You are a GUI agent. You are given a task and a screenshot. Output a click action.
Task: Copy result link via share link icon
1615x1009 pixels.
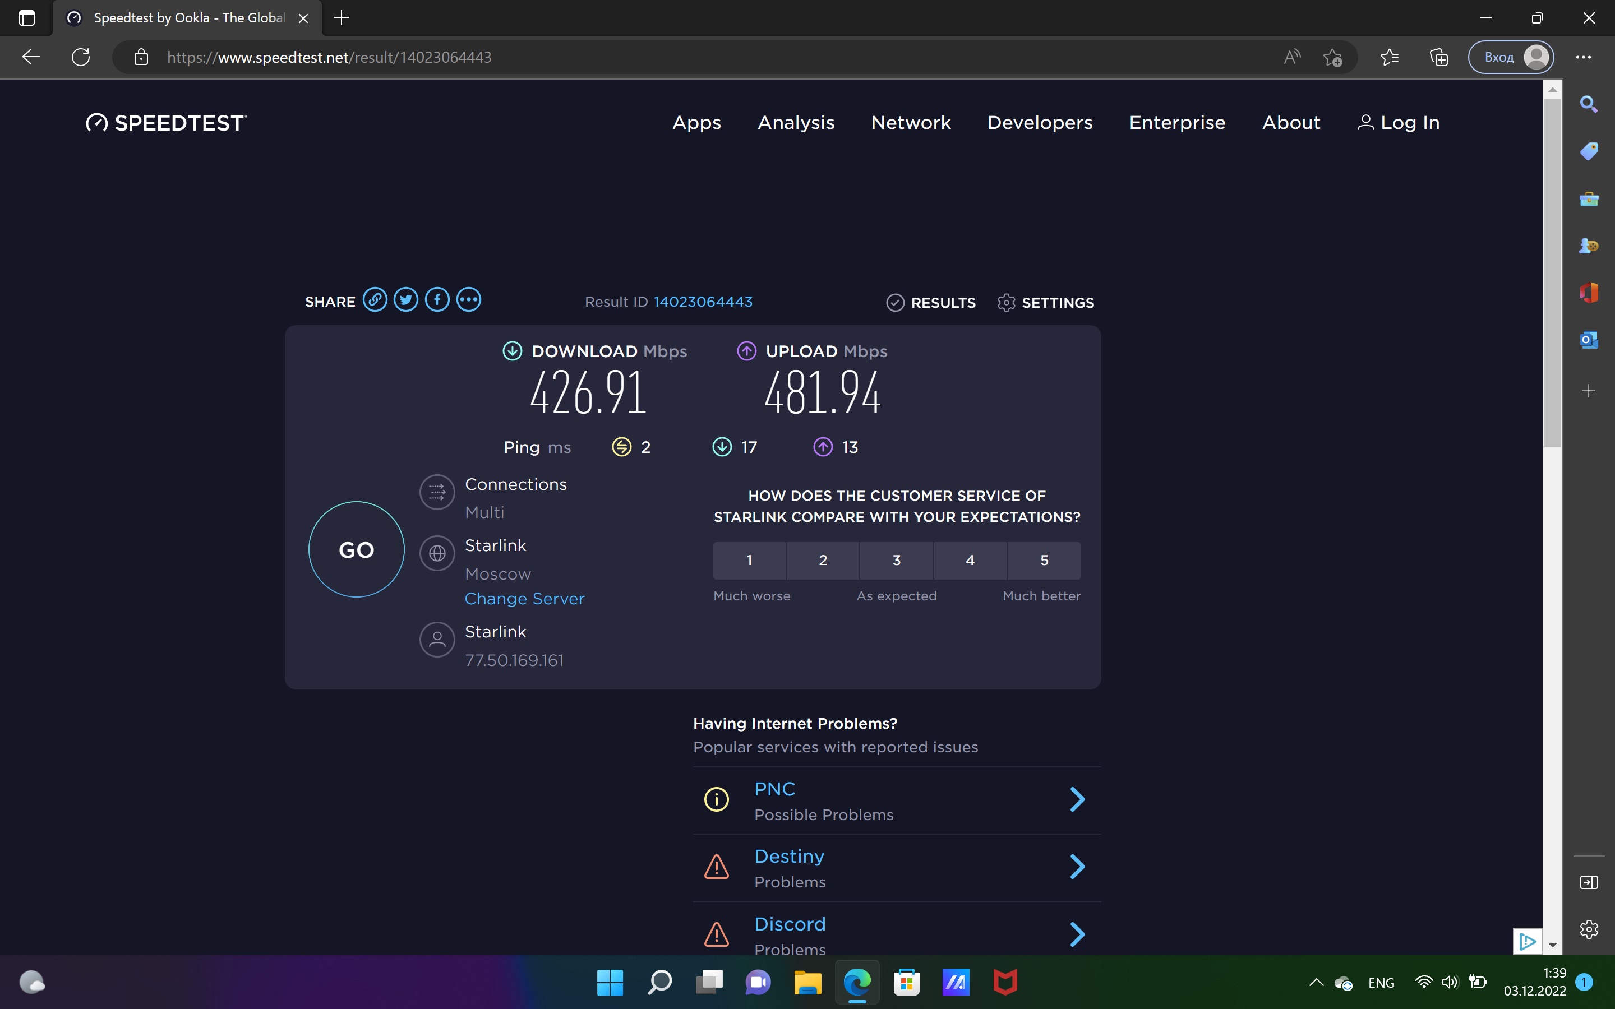pos(375,300)
